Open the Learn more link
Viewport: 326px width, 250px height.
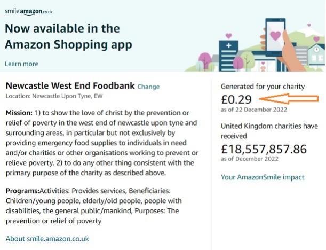click(21, 64)
